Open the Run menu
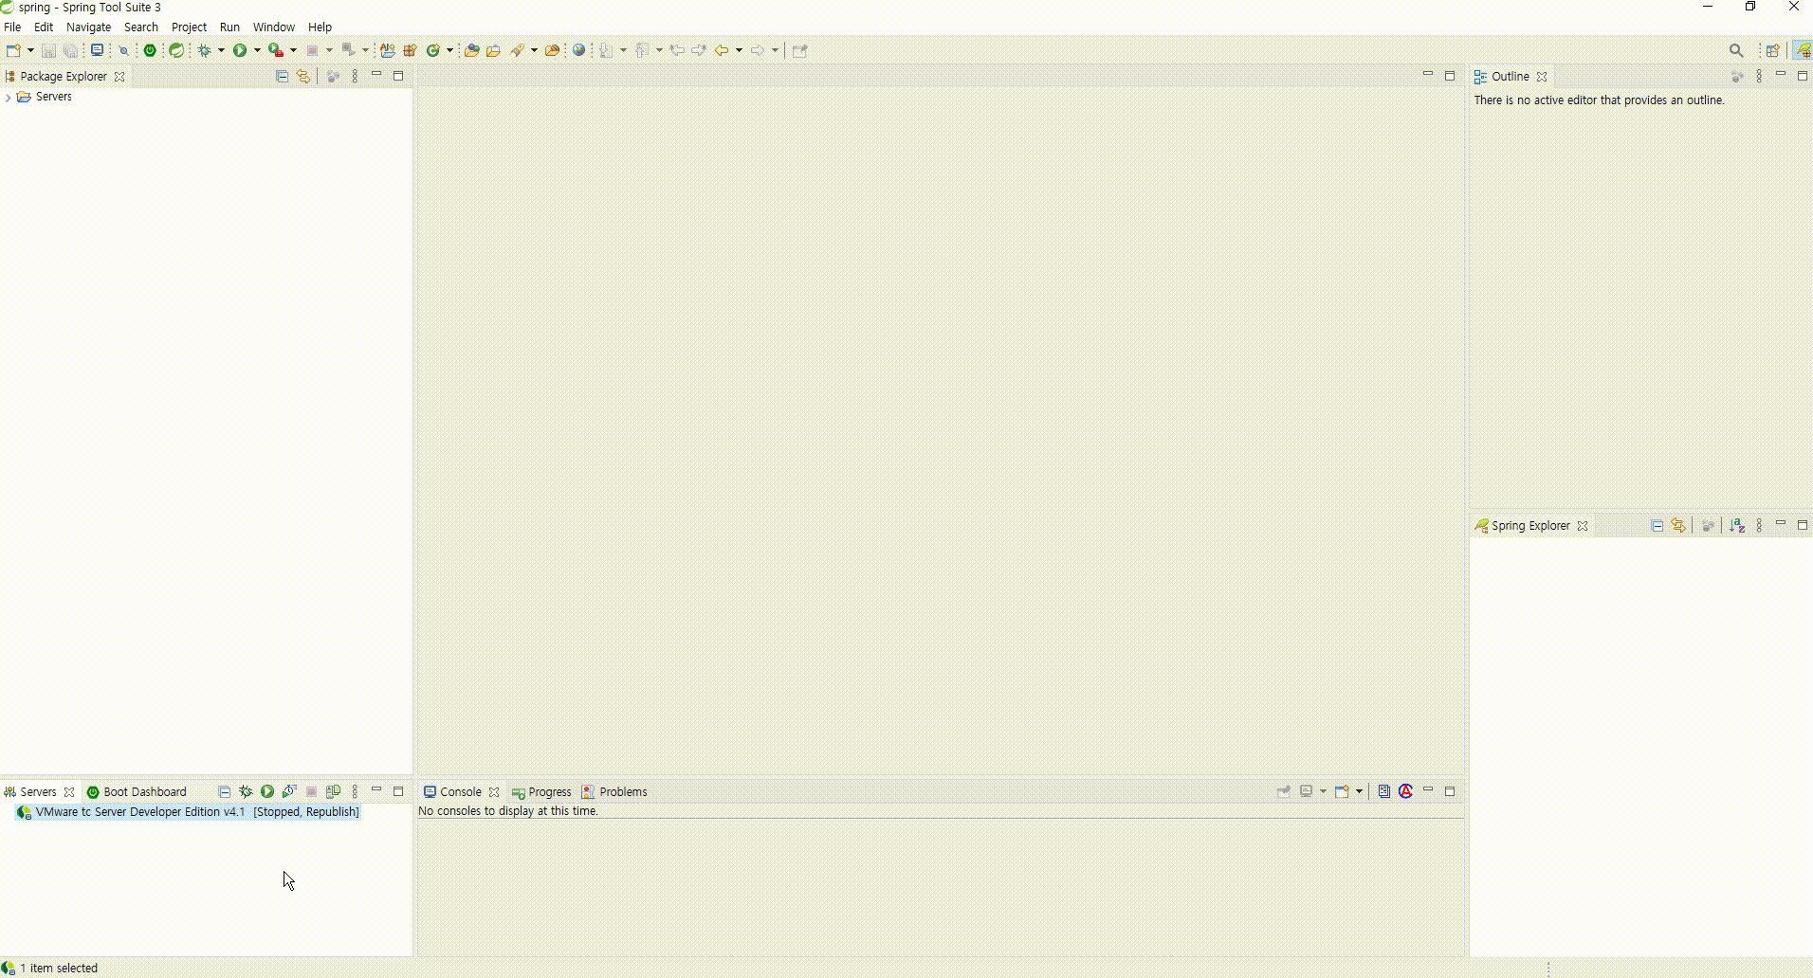 [x=229, y=27]
